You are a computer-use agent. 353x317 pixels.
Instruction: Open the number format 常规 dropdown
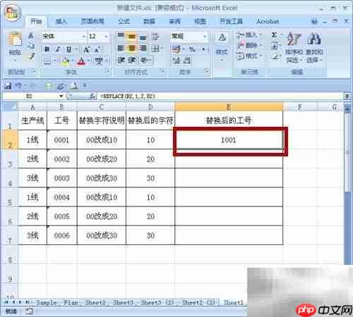(205, 37)
